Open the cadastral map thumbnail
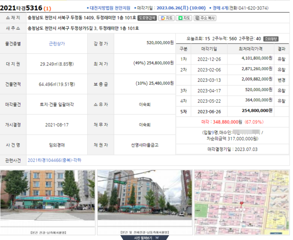 click(x=242, y=202)
